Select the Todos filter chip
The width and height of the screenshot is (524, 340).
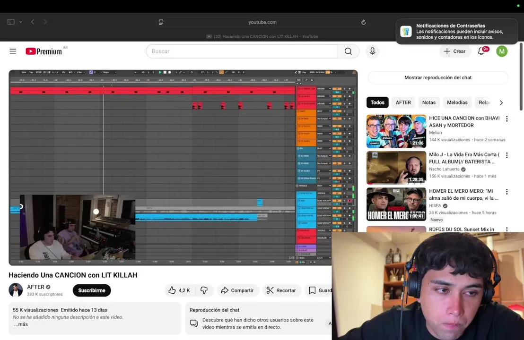pyautogui.click(x=377, y=102)
